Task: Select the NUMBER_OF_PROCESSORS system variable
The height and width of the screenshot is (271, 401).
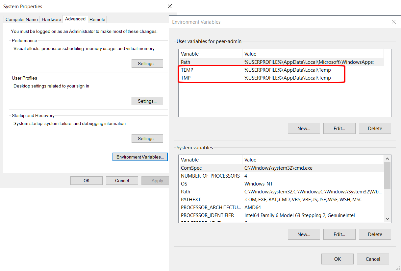Action: (x=211, y=176)
